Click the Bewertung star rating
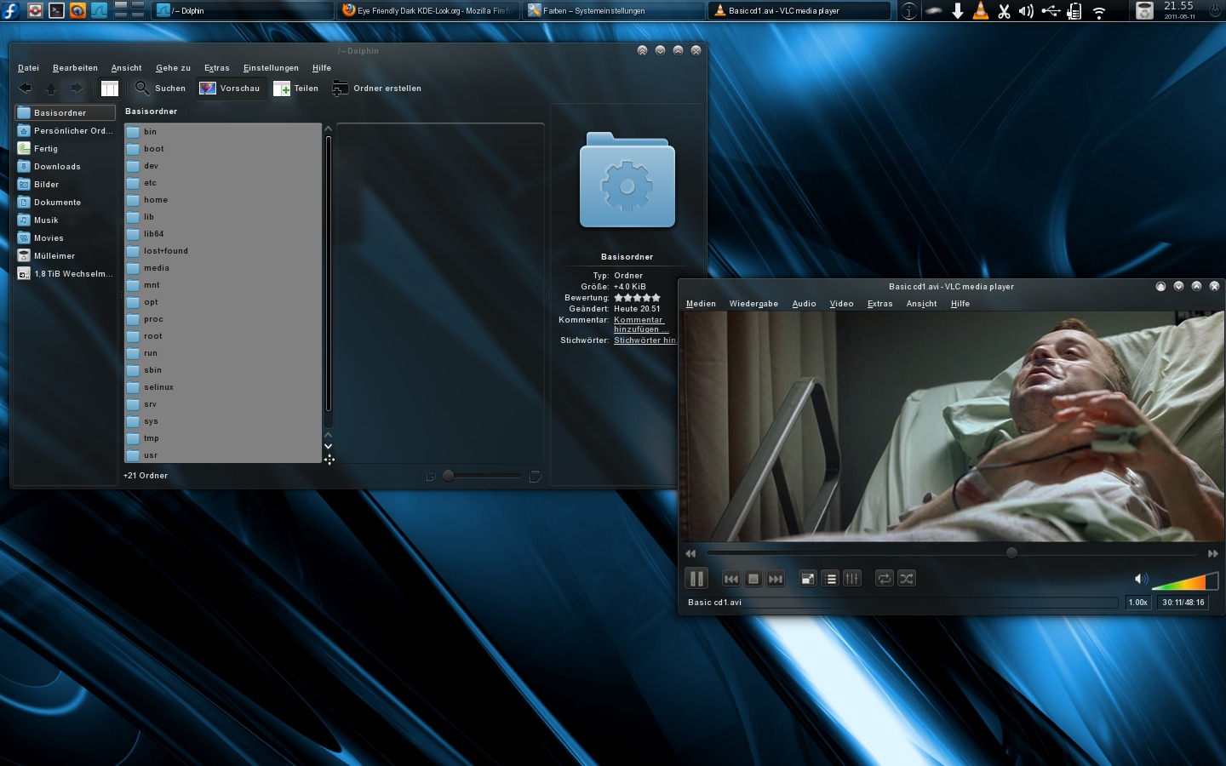 point(637,298)
